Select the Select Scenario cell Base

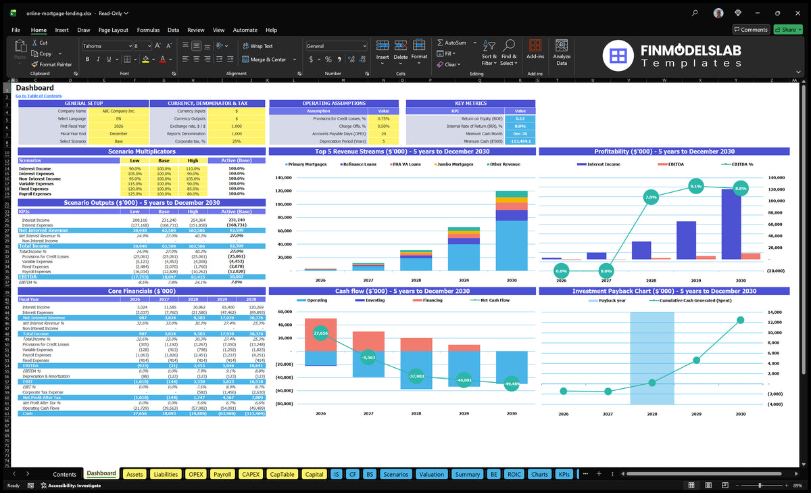tap(119, 141)
